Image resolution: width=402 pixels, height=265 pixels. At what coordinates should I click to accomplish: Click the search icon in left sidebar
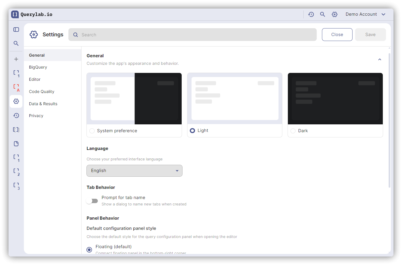[x=16, y=43]
